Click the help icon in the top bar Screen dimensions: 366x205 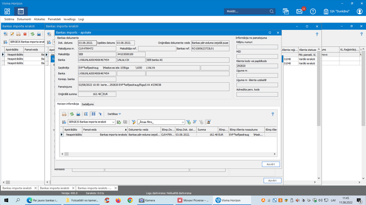click(x=313, y=12)
